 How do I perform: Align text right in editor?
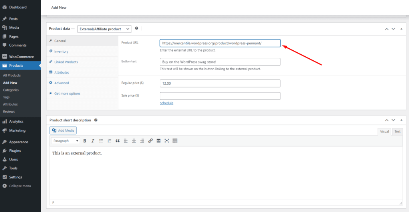[142, 141]
